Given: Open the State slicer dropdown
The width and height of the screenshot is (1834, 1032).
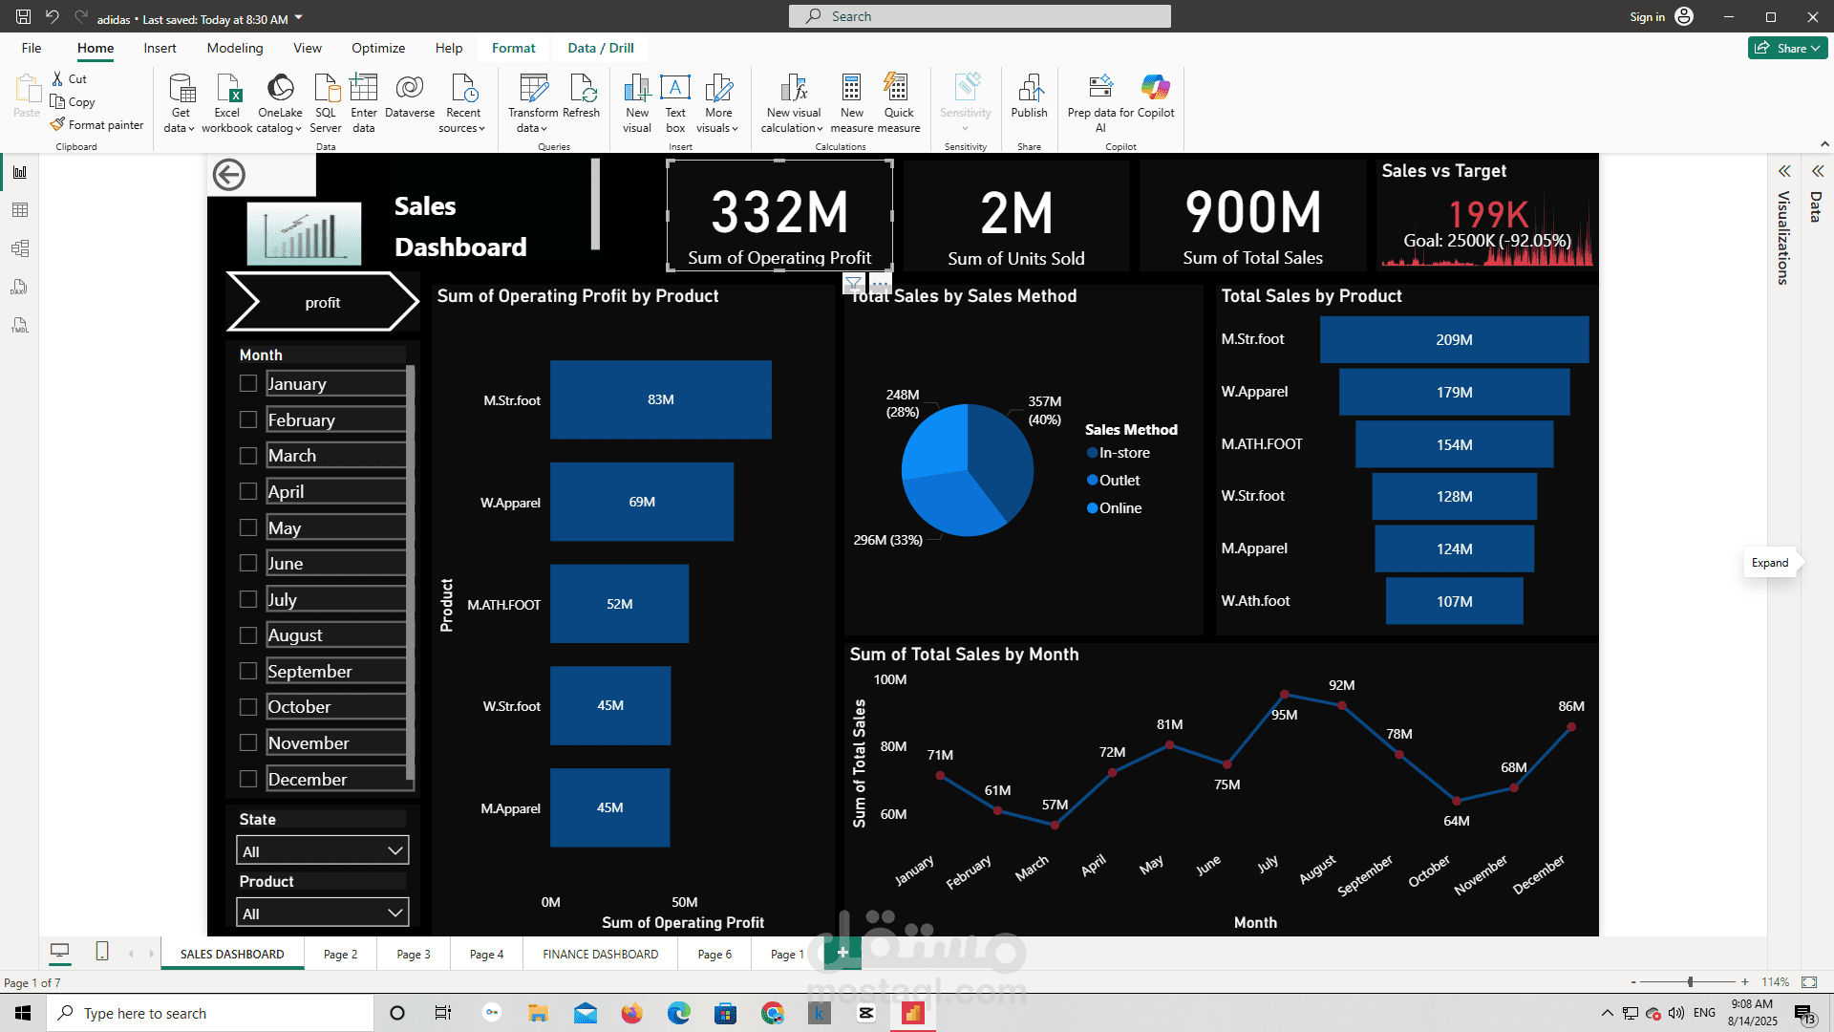Looking at the screenshot, I should [x=323, y=850].
